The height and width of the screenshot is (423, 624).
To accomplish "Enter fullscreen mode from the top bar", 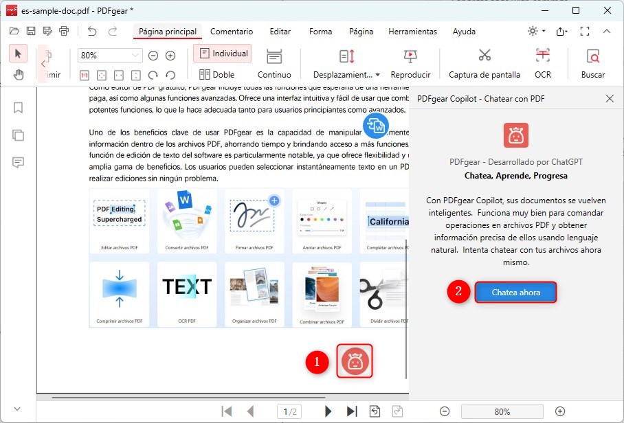I will [x=585, y=31].
